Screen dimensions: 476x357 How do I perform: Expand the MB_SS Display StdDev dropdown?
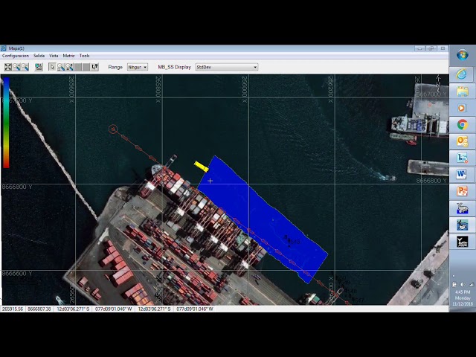[227, 67]
